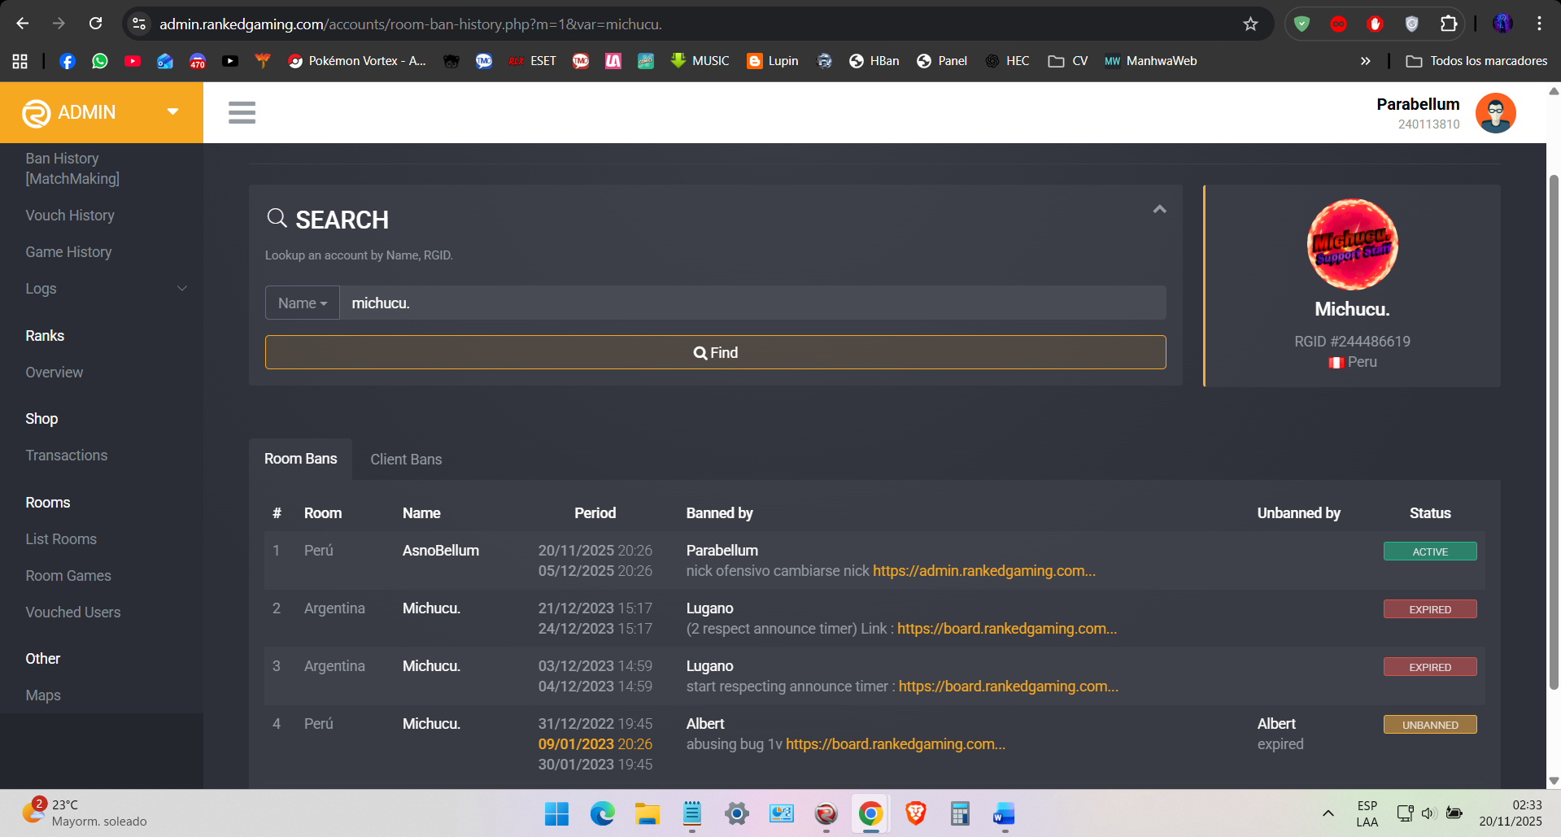Open the admin.rankedgaming.com ban reason link

pos(983,571)
